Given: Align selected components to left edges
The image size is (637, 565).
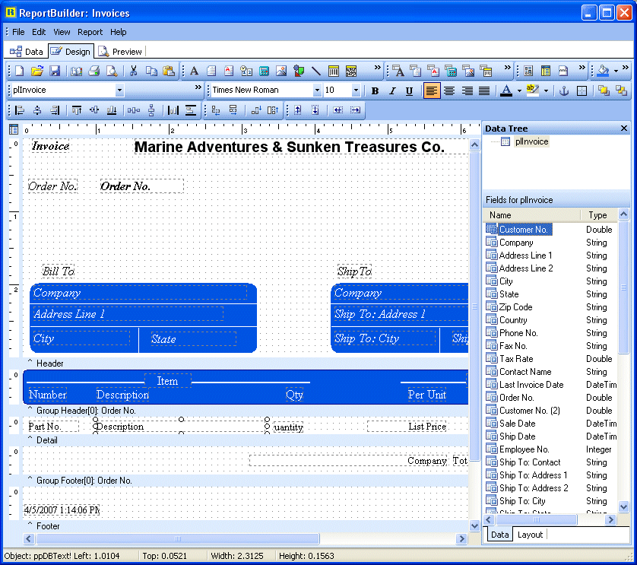Looking at the screenshot, I should (20, 110).
